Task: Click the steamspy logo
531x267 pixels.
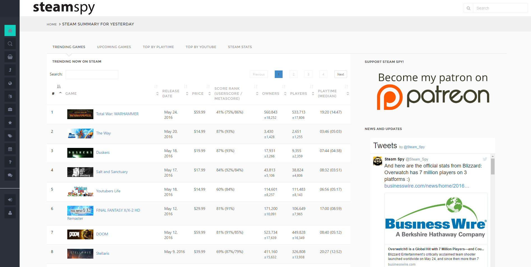Action: coord(64,8)
